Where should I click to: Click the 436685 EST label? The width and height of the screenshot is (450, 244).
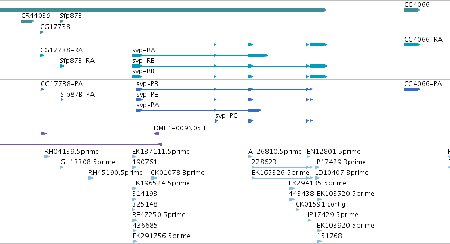point(145,226)
